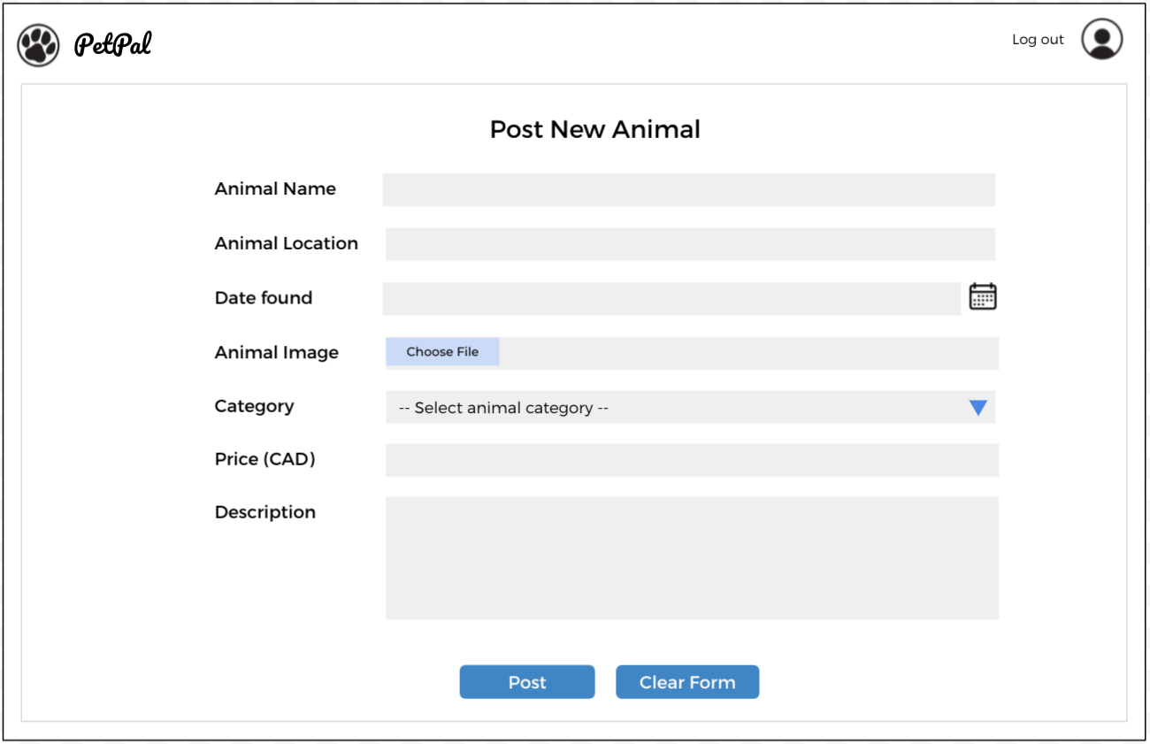The width and height of the screenshot is (1150, 744).
Task: Focus the Animal Name input field
Action: 688,189
